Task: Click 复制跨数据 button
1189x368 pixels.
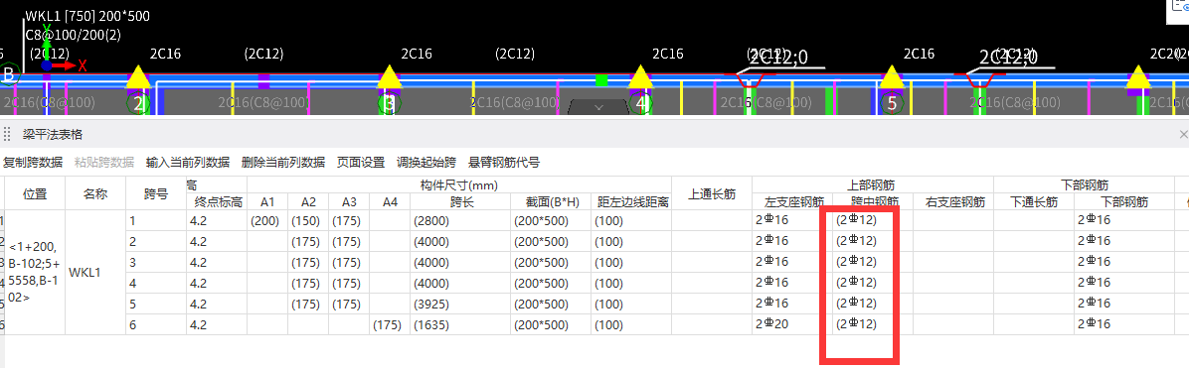Action: [x=33, y=162]
